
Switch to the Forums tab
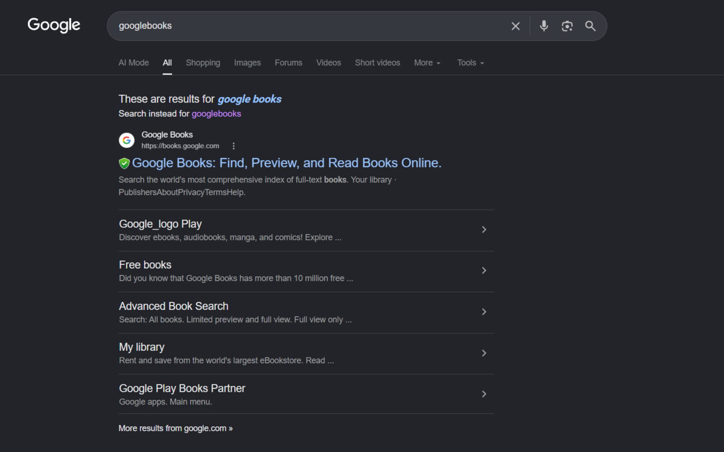click(288, 63)
